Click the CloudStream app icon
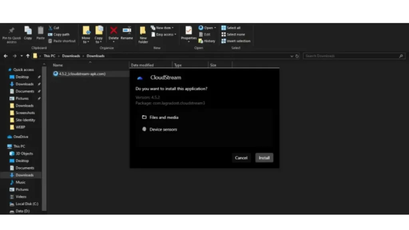 pos(140,78)
